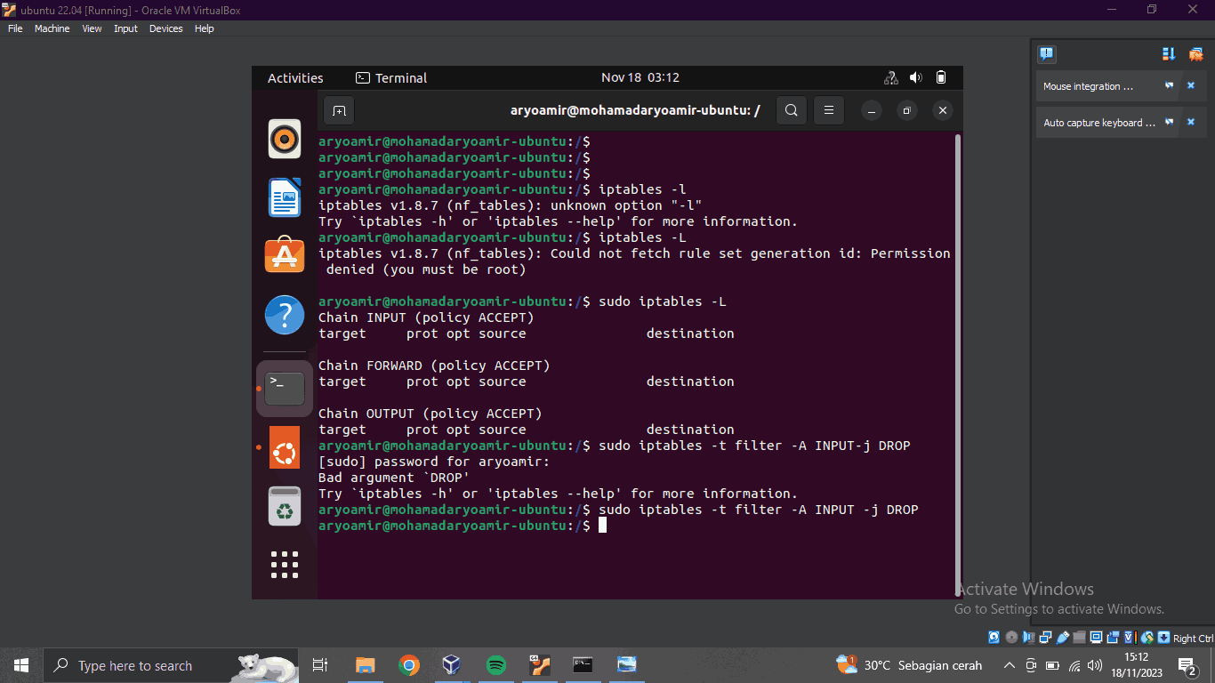Open the Terminal app menu in top bar

391,77
